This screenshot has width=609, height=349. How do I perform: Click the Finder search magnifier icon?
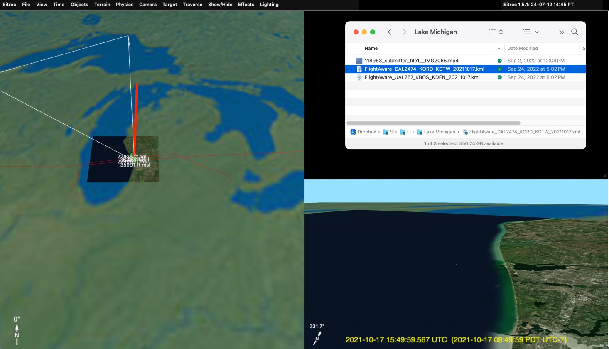point(575,32)
